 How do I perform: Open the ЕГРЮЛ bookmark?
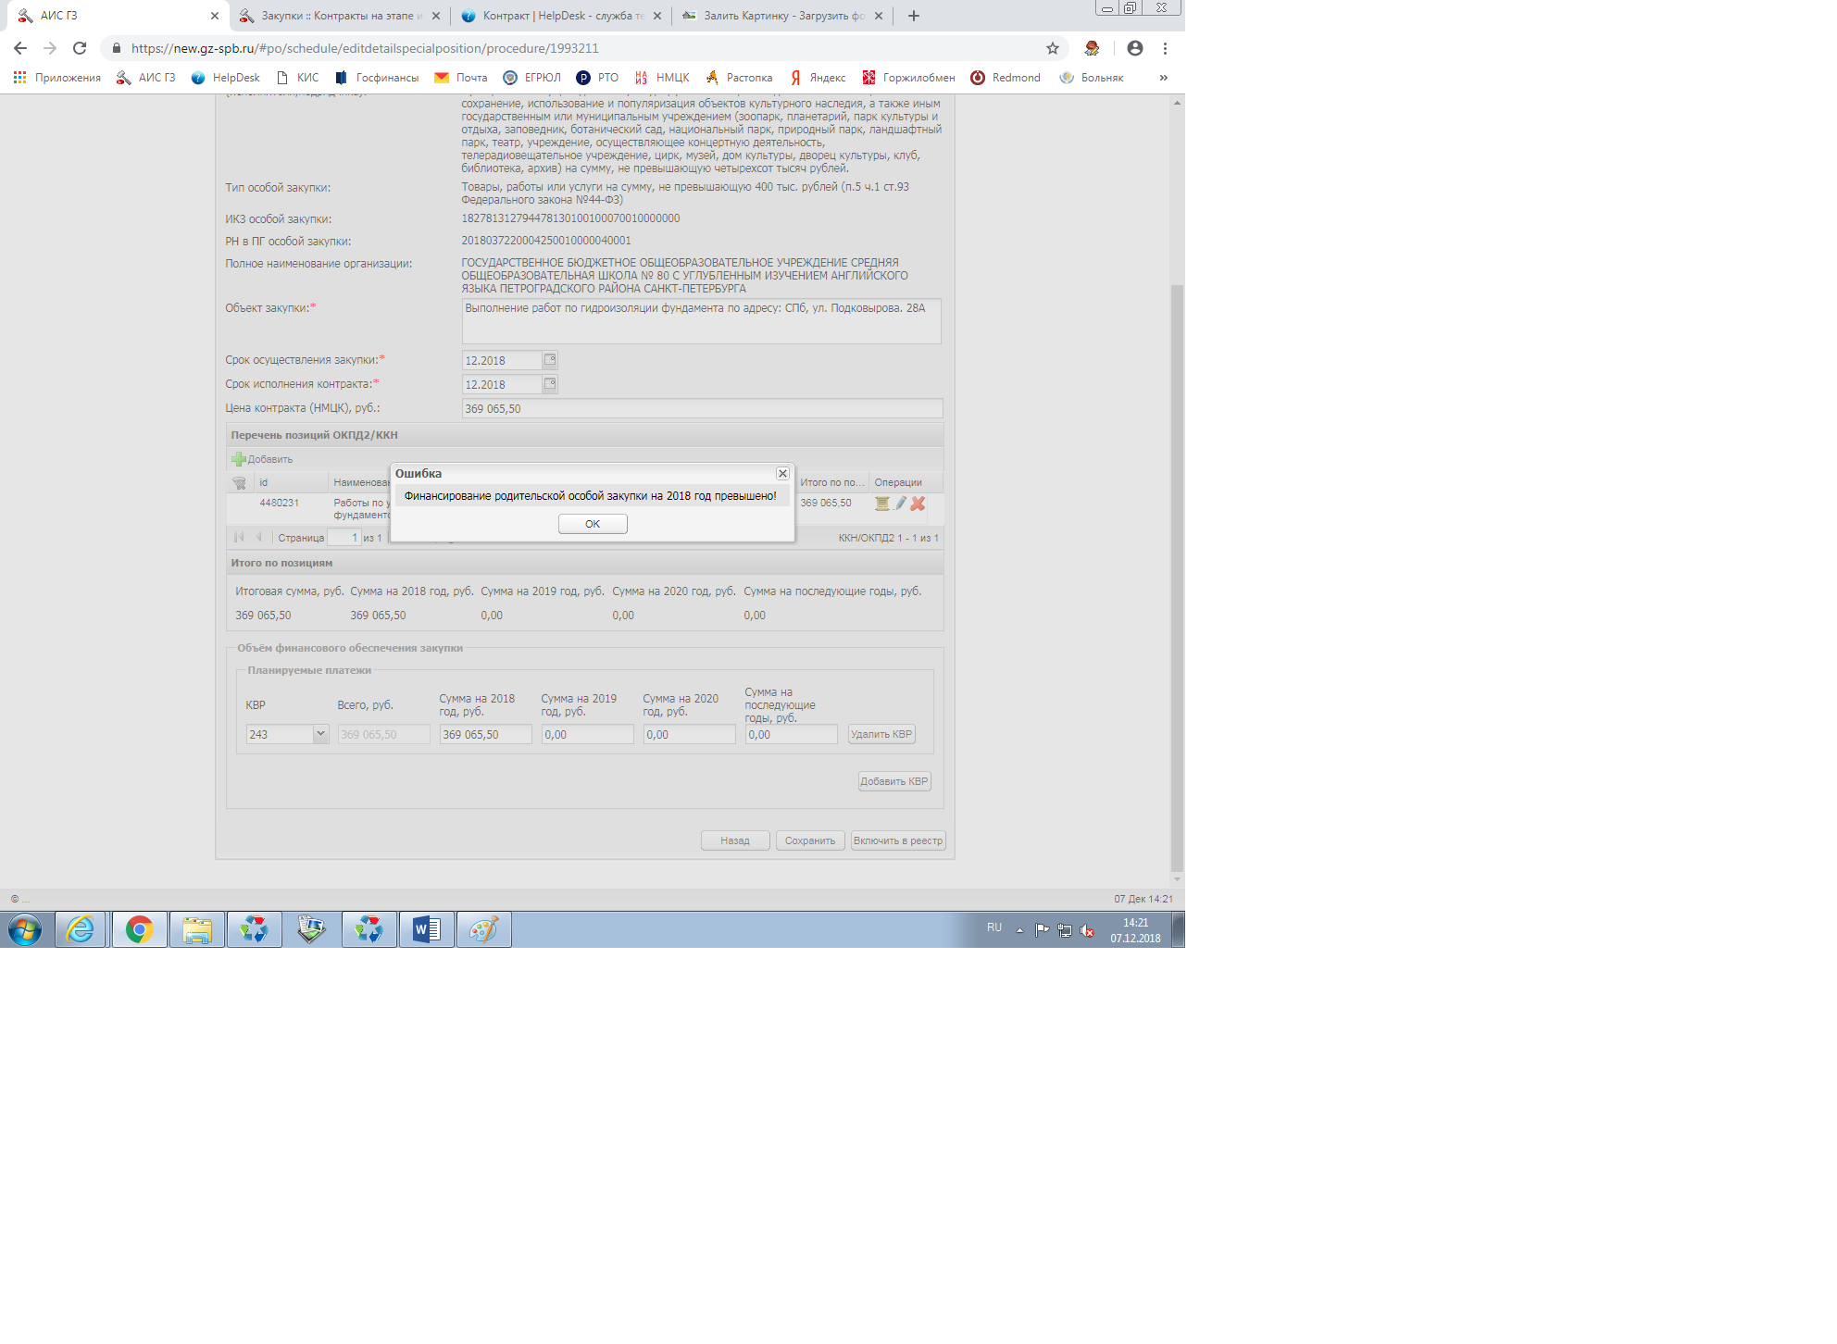532,78
